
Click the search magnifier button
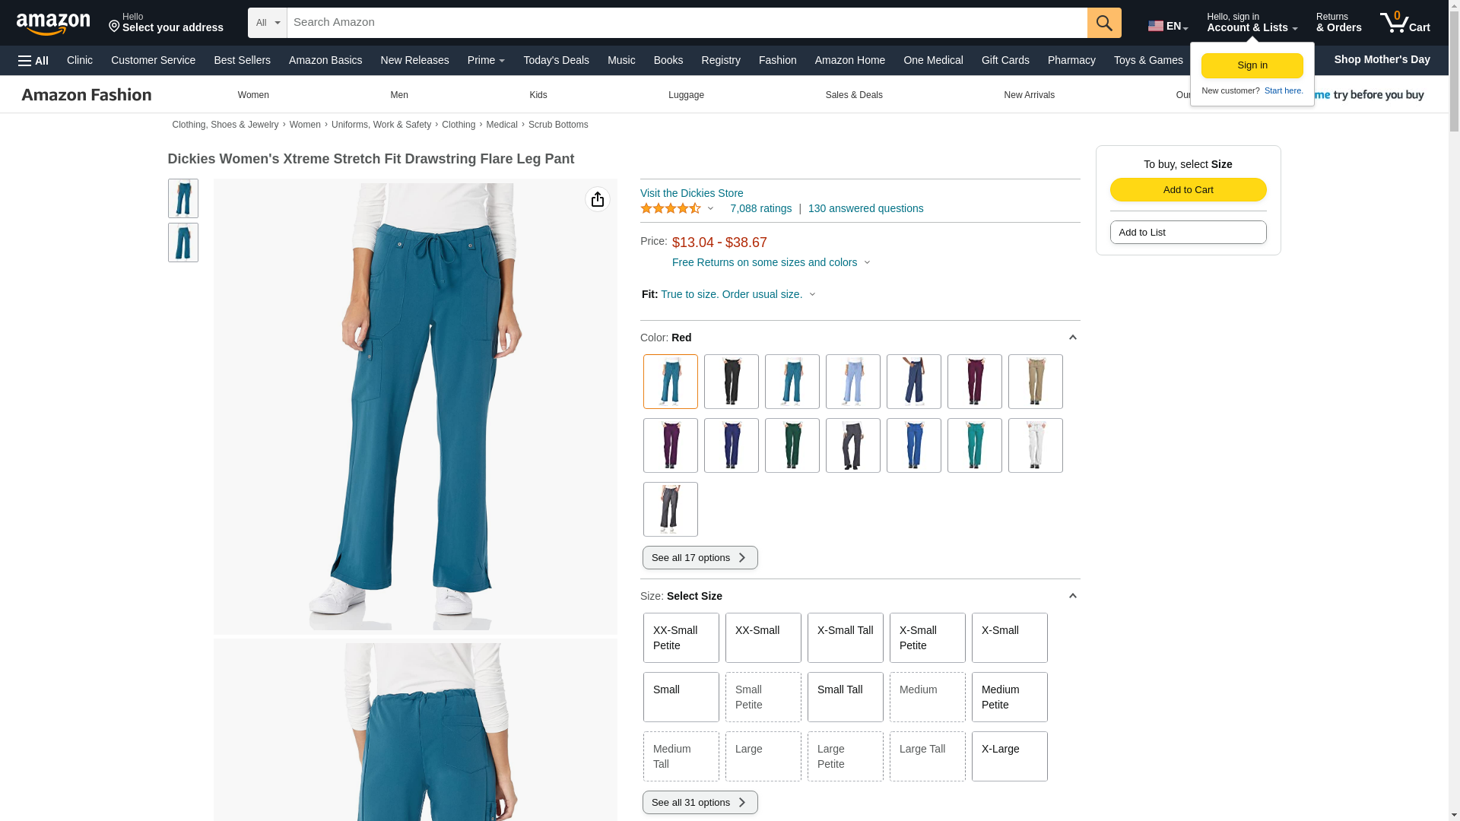(x=1104, y=23)
